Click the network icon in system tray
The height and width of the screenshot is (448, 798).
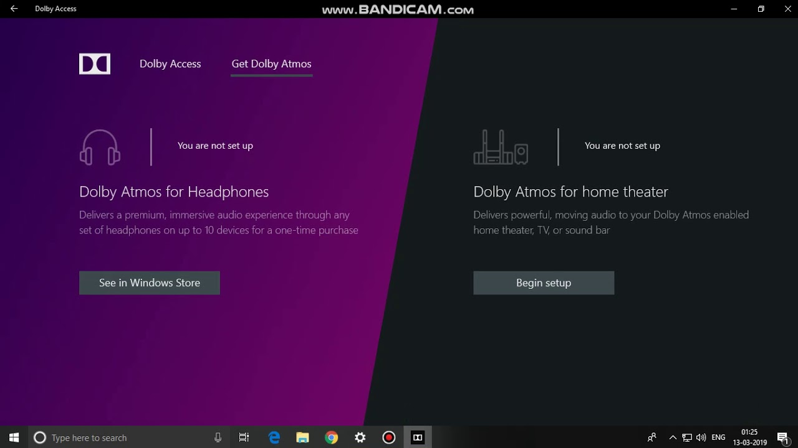pyautogui.click(x=687, y=437)
